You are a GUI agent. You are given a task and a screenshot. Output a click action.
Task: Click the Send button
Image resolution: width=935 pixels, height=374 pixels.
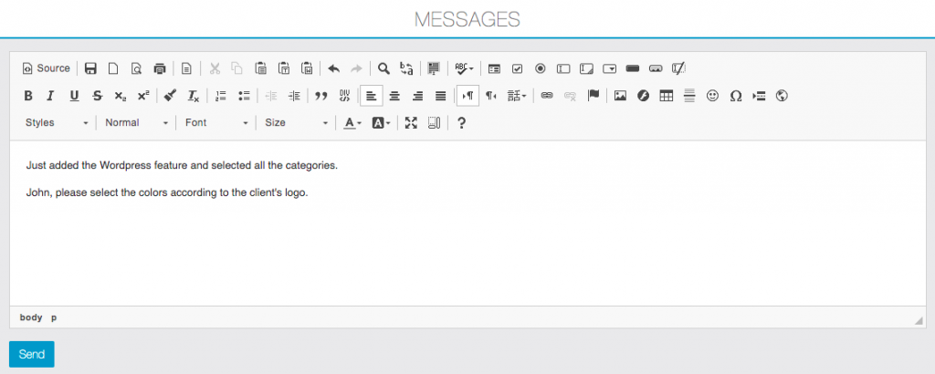32,354
